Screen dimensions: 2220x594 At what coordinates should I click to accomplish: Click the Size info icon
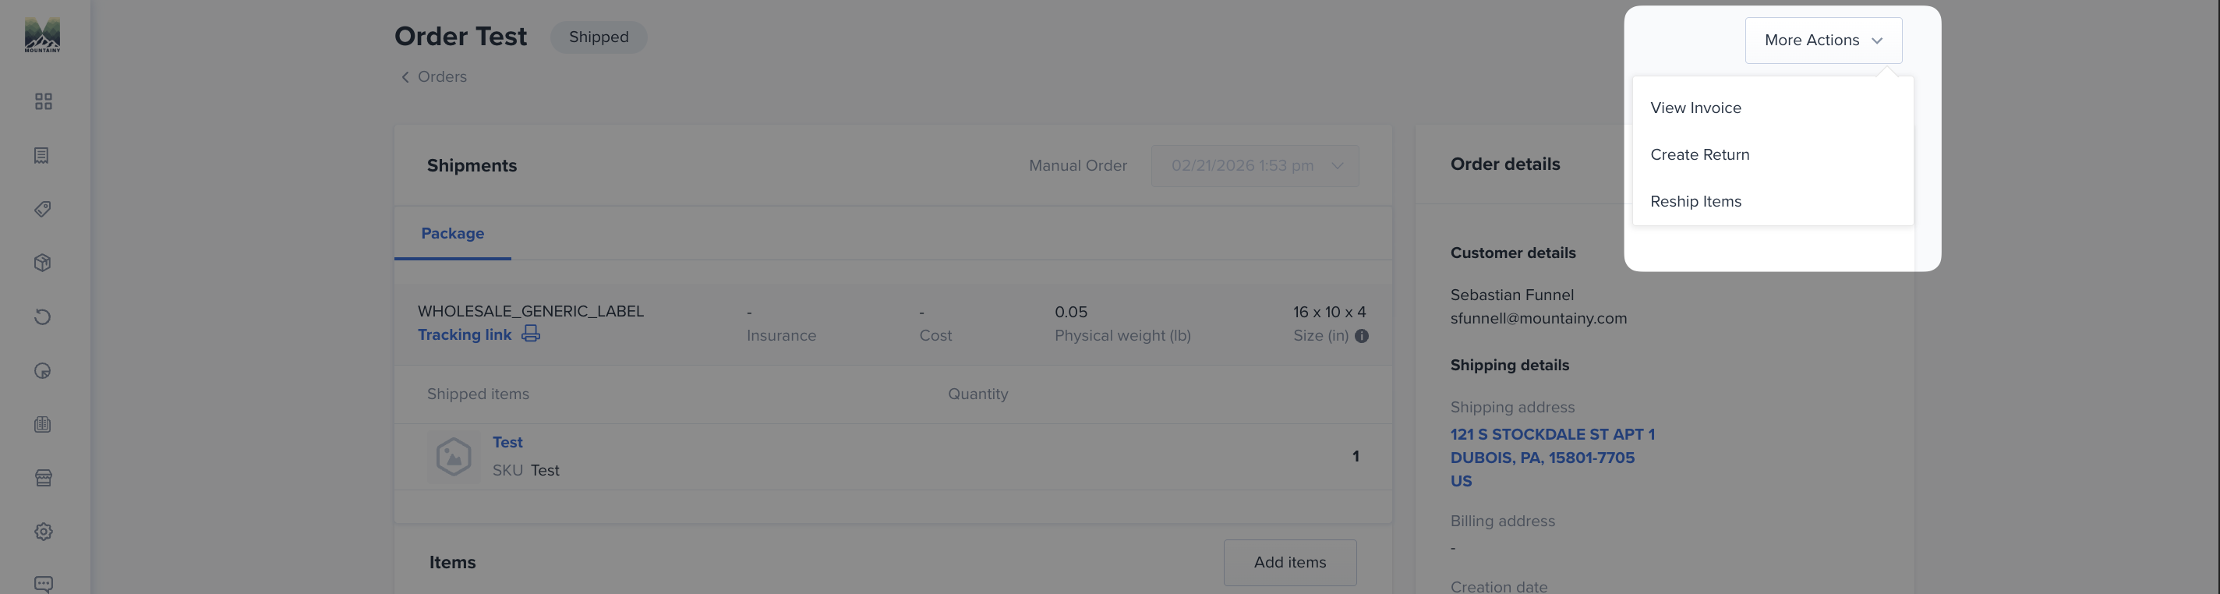(1362, 336)
